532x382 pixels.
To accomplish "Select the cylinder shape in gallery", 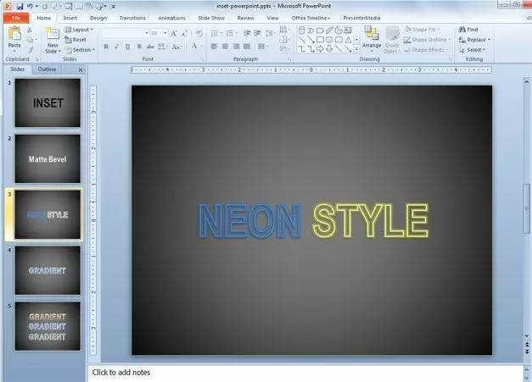I will [x=301, y=30].
